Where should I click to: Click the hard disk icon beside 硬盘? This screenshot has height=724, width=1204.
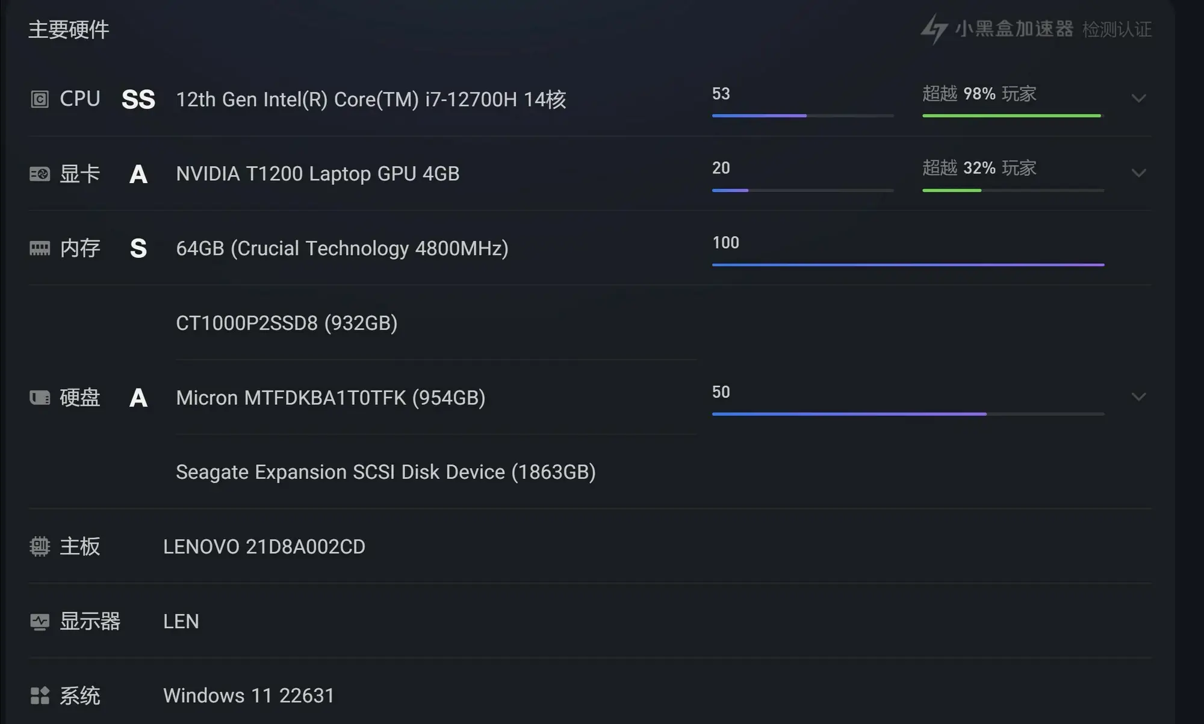(x=40, y=398)
